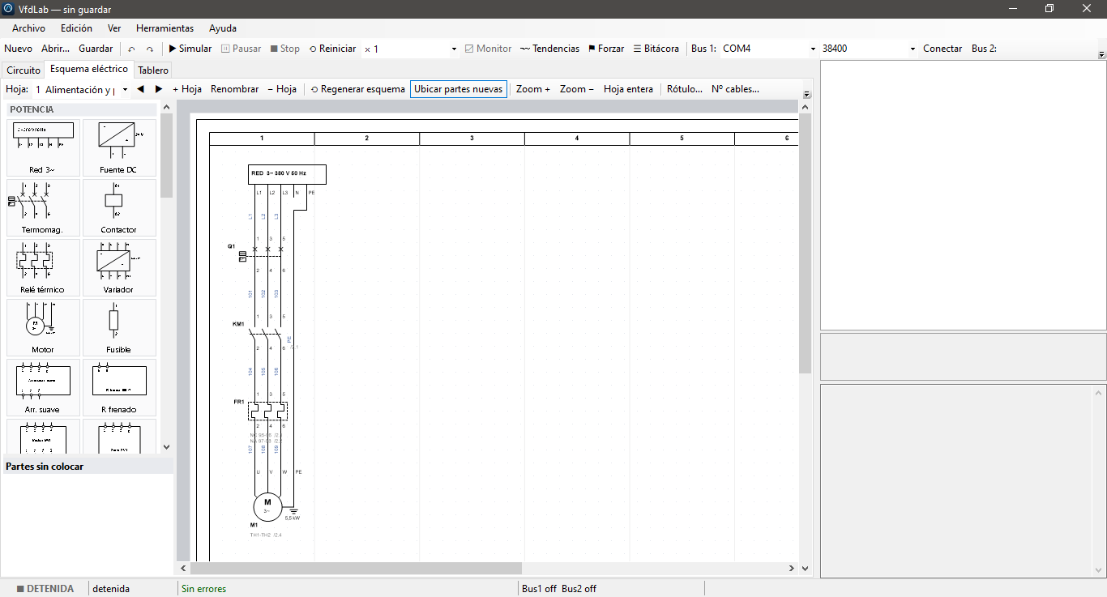The image size is (1107, 597).
Task: Click Conectar to connect the bus
Action: (x=942, y=49)
